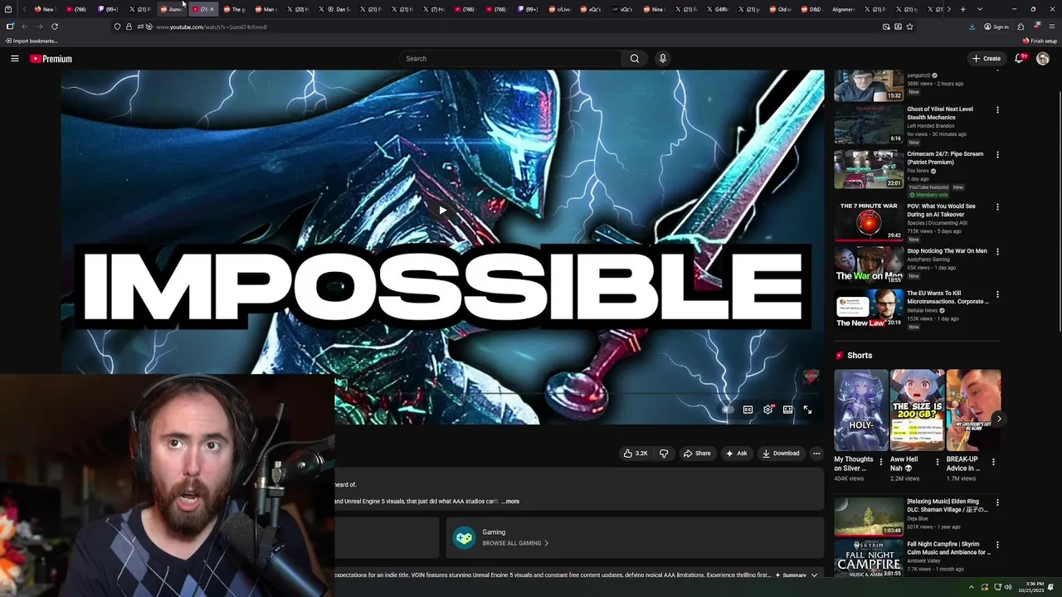
Task: Click the YouTube Premium logo
Action: click(x=51, y=59)
